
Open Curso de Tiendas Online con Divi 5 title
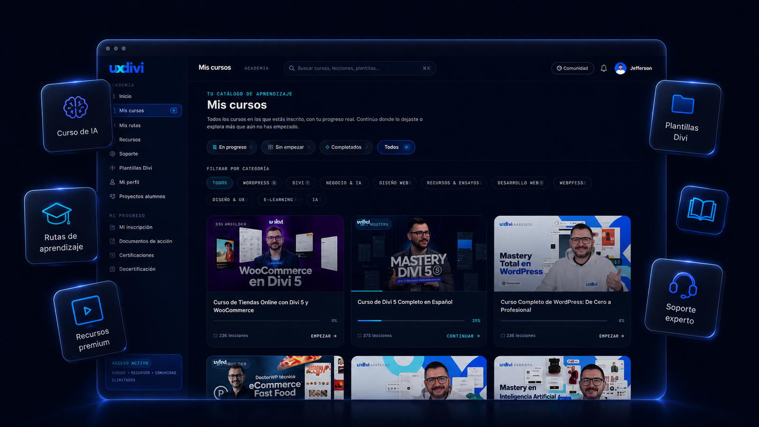(x=261, y=306)
